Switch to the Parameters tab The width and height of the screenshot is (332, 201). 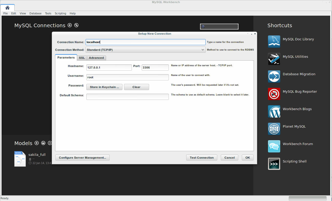pyautogui.click(x=66, y=58)
